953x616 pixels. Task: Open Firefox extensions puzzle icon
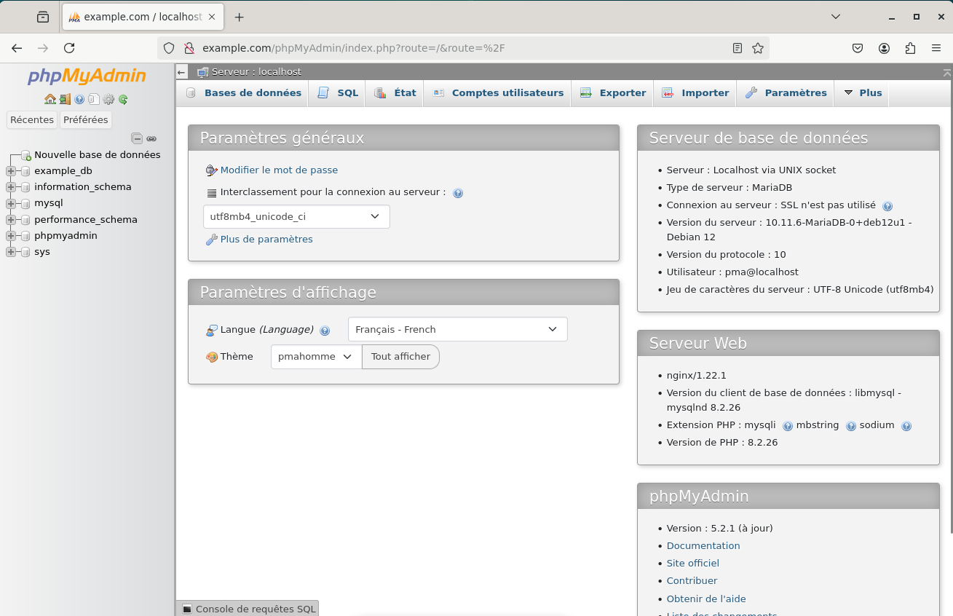point(910,48)
